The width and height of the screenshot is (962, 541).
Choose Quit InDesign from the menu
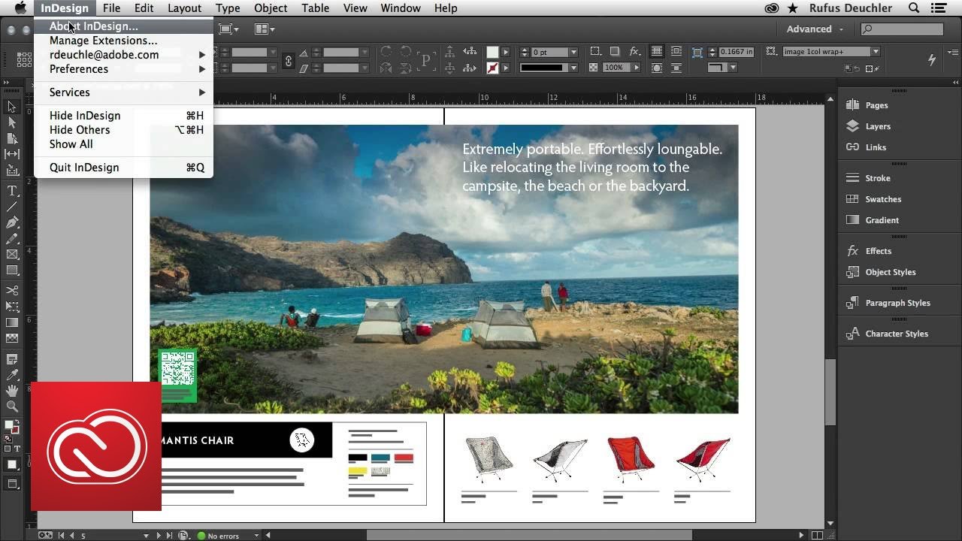click(84, 168)
